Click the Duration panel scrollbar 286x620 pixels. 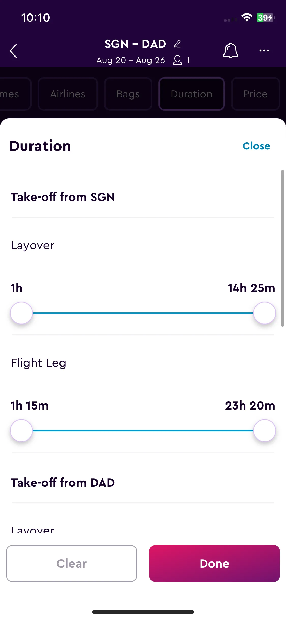coord(282,248)
